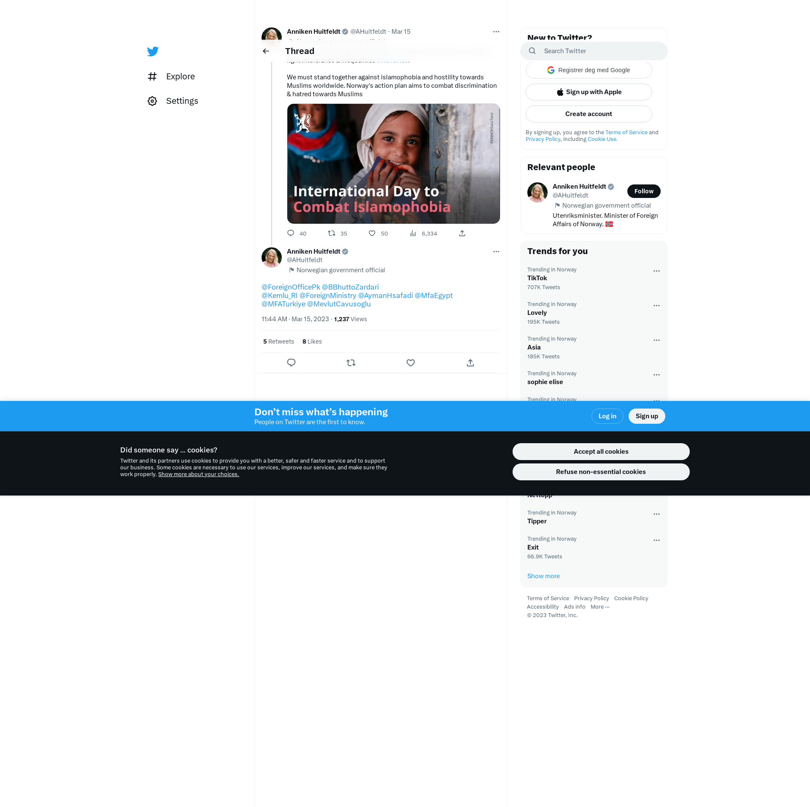This screenshot has height=807, width=810.
Task: Open the Exit trend
Action: (x=594, y=547)
